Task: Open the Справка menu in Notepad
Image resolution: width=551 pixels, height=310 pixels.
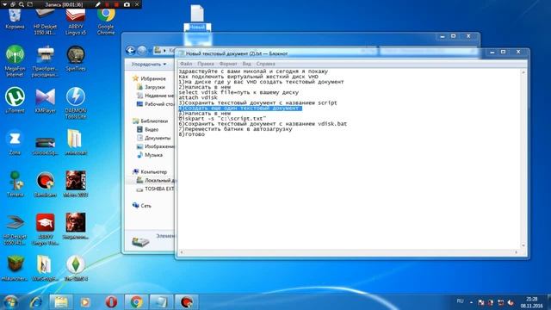Action: pos(266,64)
